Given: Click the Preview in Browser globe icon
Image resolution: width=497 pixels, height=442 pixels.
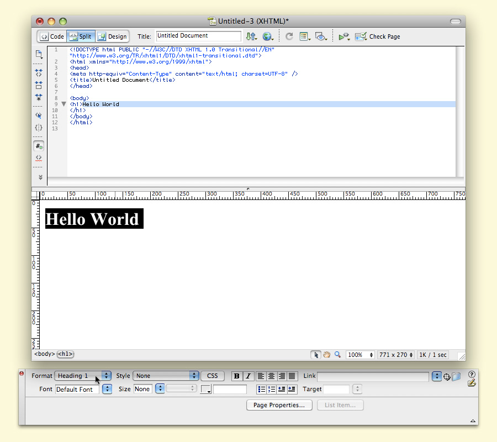Looking at the screenshot, I should coord(268,36).
